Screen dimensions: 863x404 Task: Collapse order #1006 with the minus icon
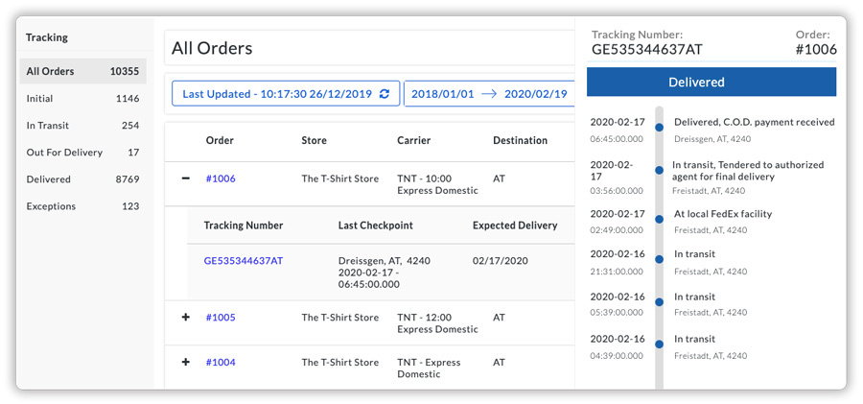pyautogui.click(x=185, y=178)
